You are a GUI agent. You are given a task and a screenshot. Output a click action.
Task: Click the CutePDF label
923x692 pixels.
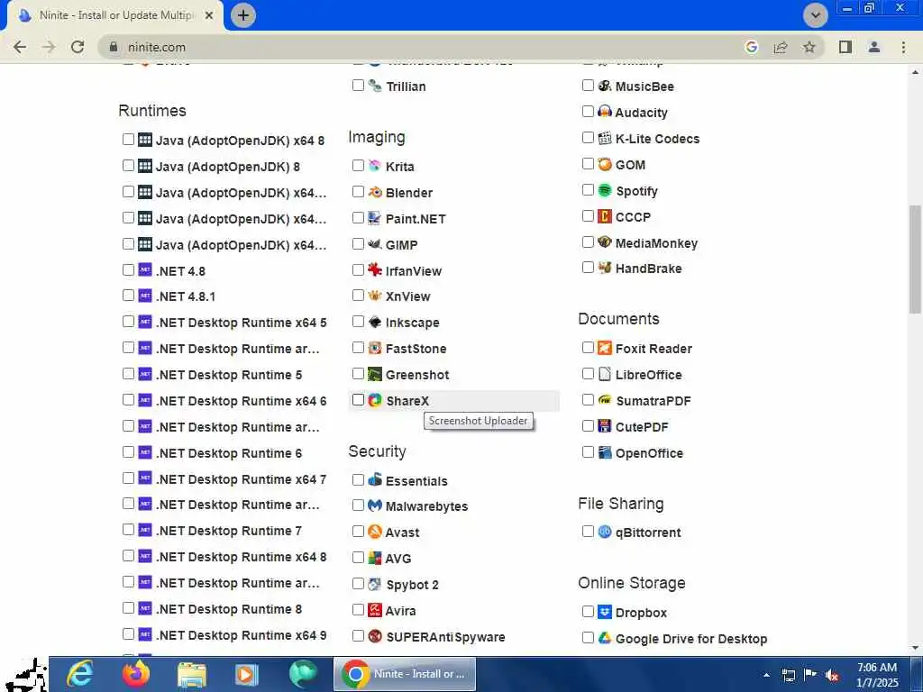pyautogui.click(x=642, y=426)
